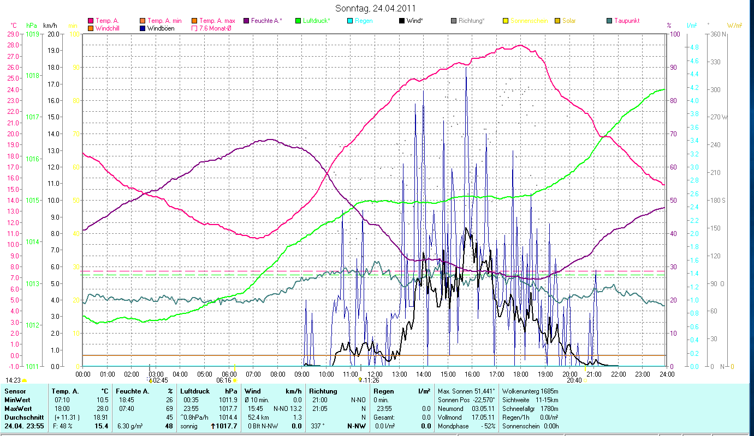Viewport: 754px width, 436px height.
Task: Click the Temp. A. min legend label
Action: click(x=164, y=21)
